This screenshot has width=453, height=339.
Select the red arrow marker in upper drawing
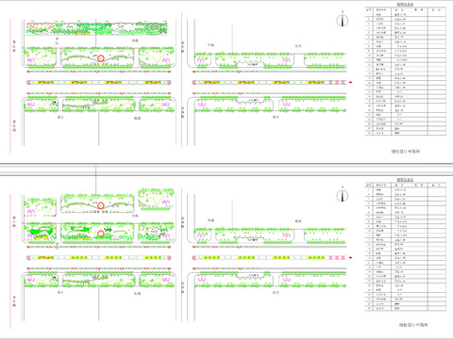click(351, 83)
